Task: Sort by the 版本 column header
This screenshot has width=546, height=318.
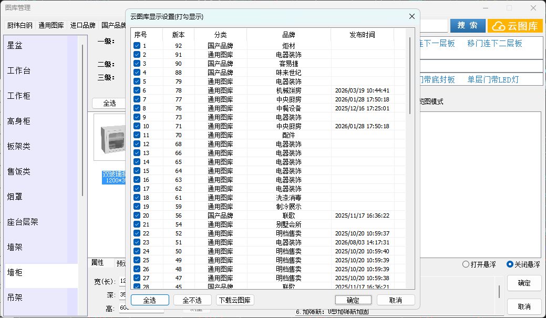Action: coord(178,35)
